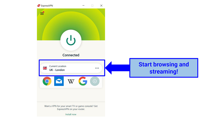The width and height of the screenshot is (213, 120).
Task: Add a new shortcut with plus icon
Action: (x=95, y=81)
